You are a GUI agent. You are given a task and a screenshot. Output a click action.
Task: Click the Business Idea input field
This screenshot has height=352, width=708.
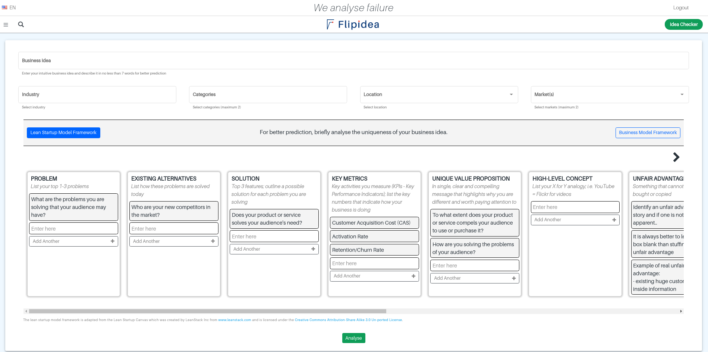point(353,60)
